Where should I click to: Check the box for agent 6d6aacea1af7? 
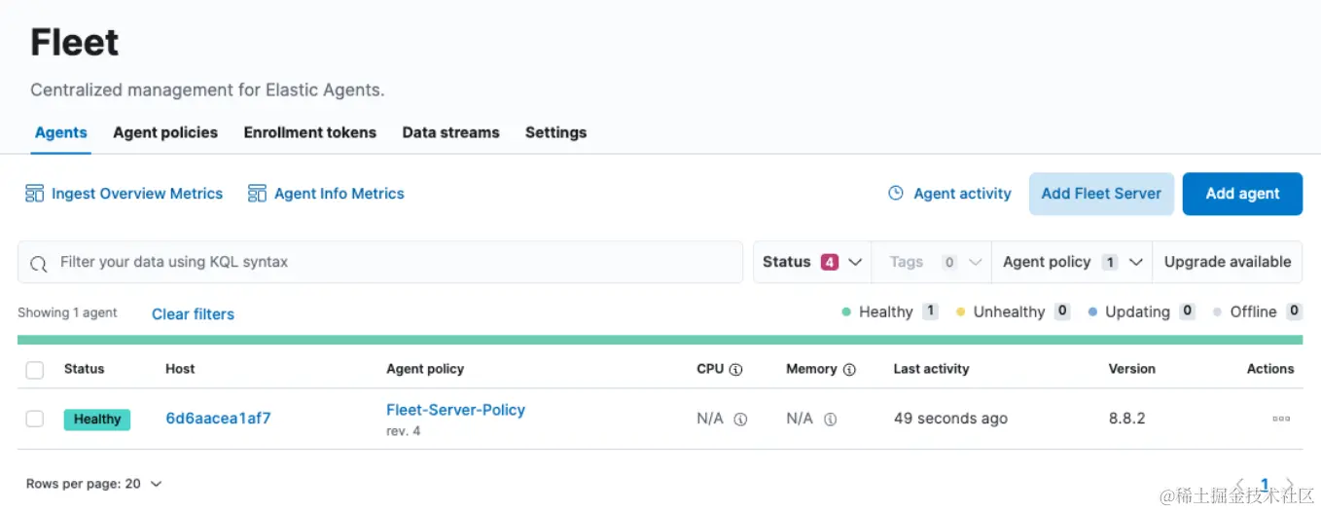coord(35,419)
